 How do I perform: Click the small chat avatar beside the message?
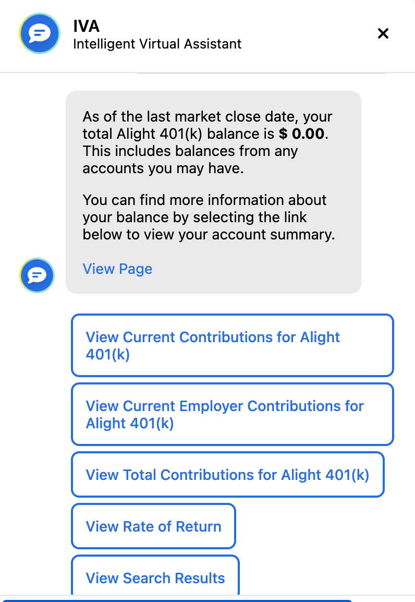[x=37, y=275]
